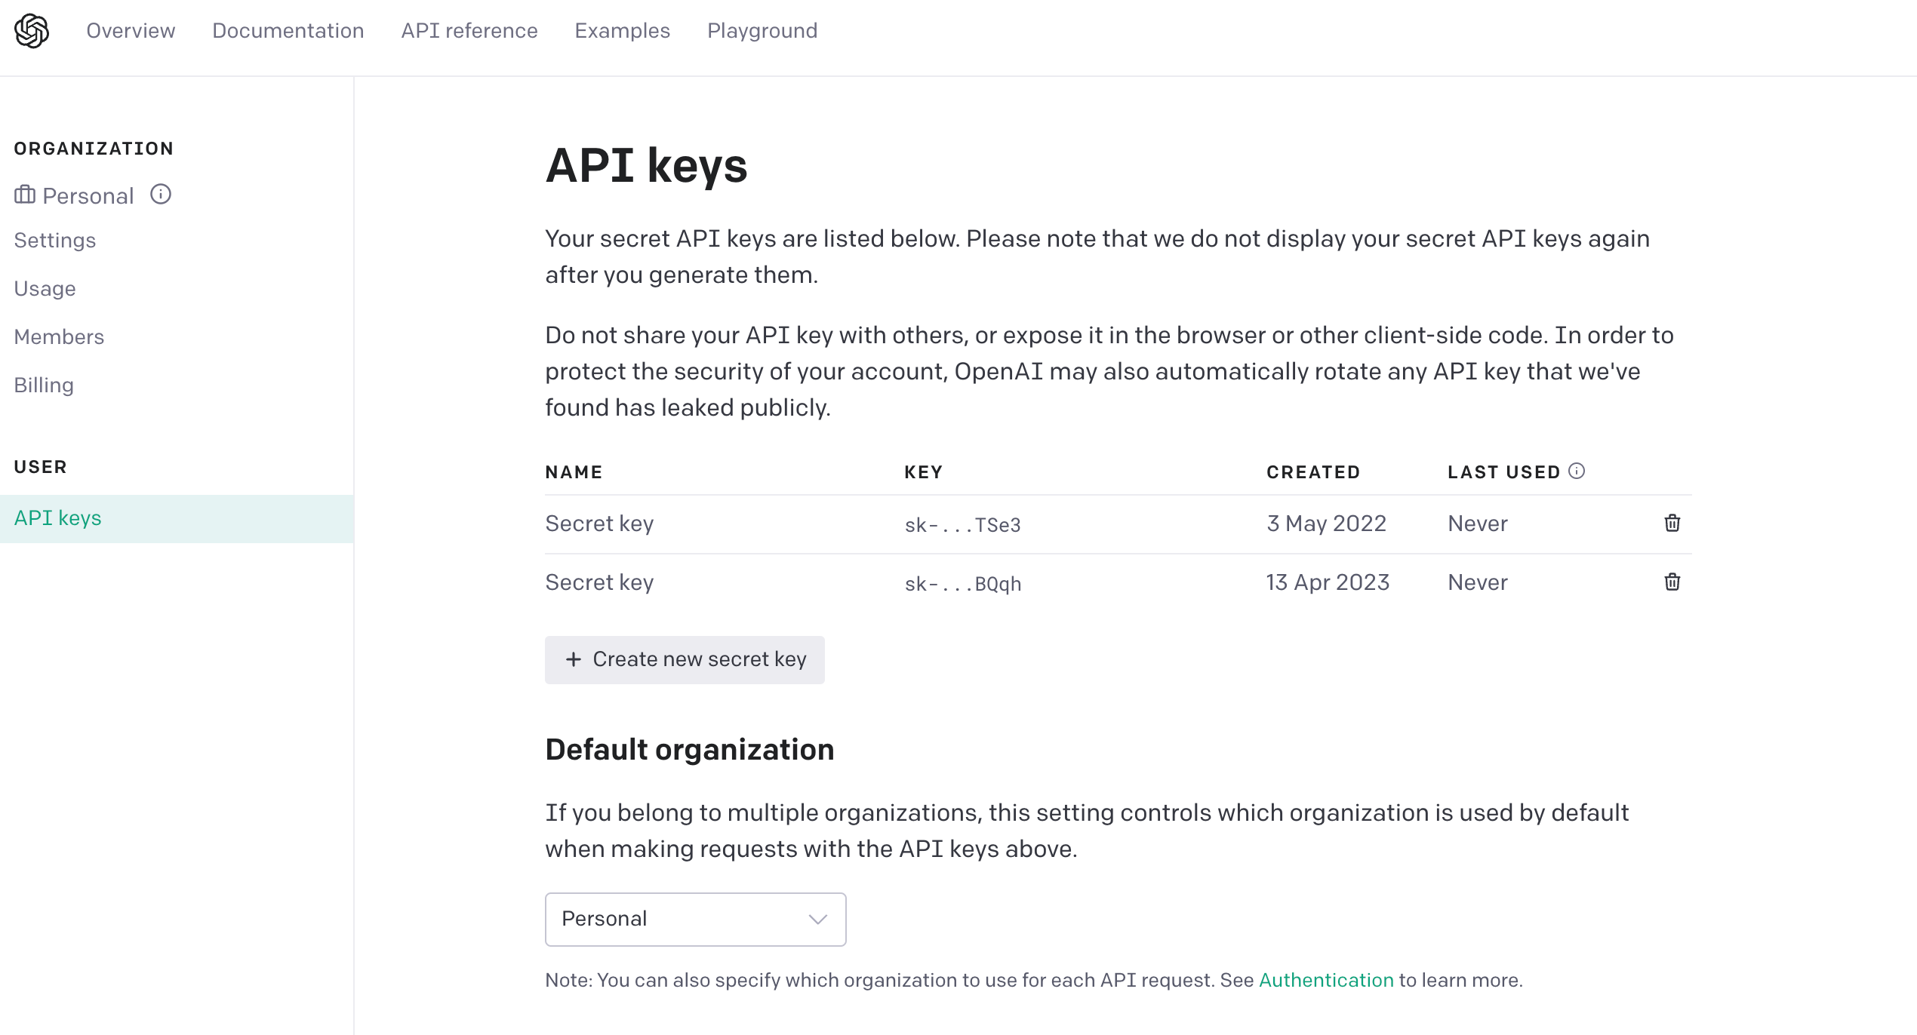Click the OpenAI logo icon
Screen dimensions: 1917x1035
click(x=32, y=31)
